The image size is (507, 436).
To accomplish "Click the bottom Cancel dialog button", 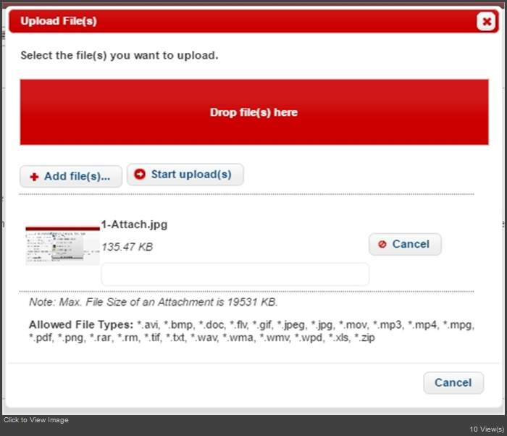I will 453,382.
